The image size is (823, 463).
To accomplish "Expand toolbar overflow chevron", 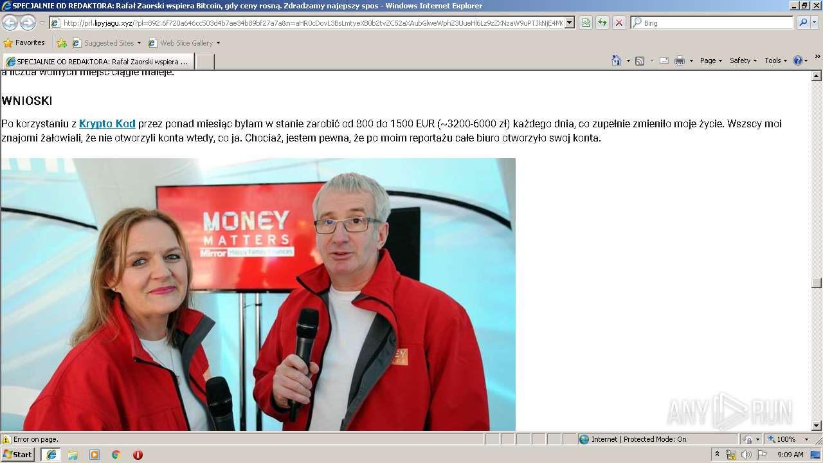I will click(817, 57).
